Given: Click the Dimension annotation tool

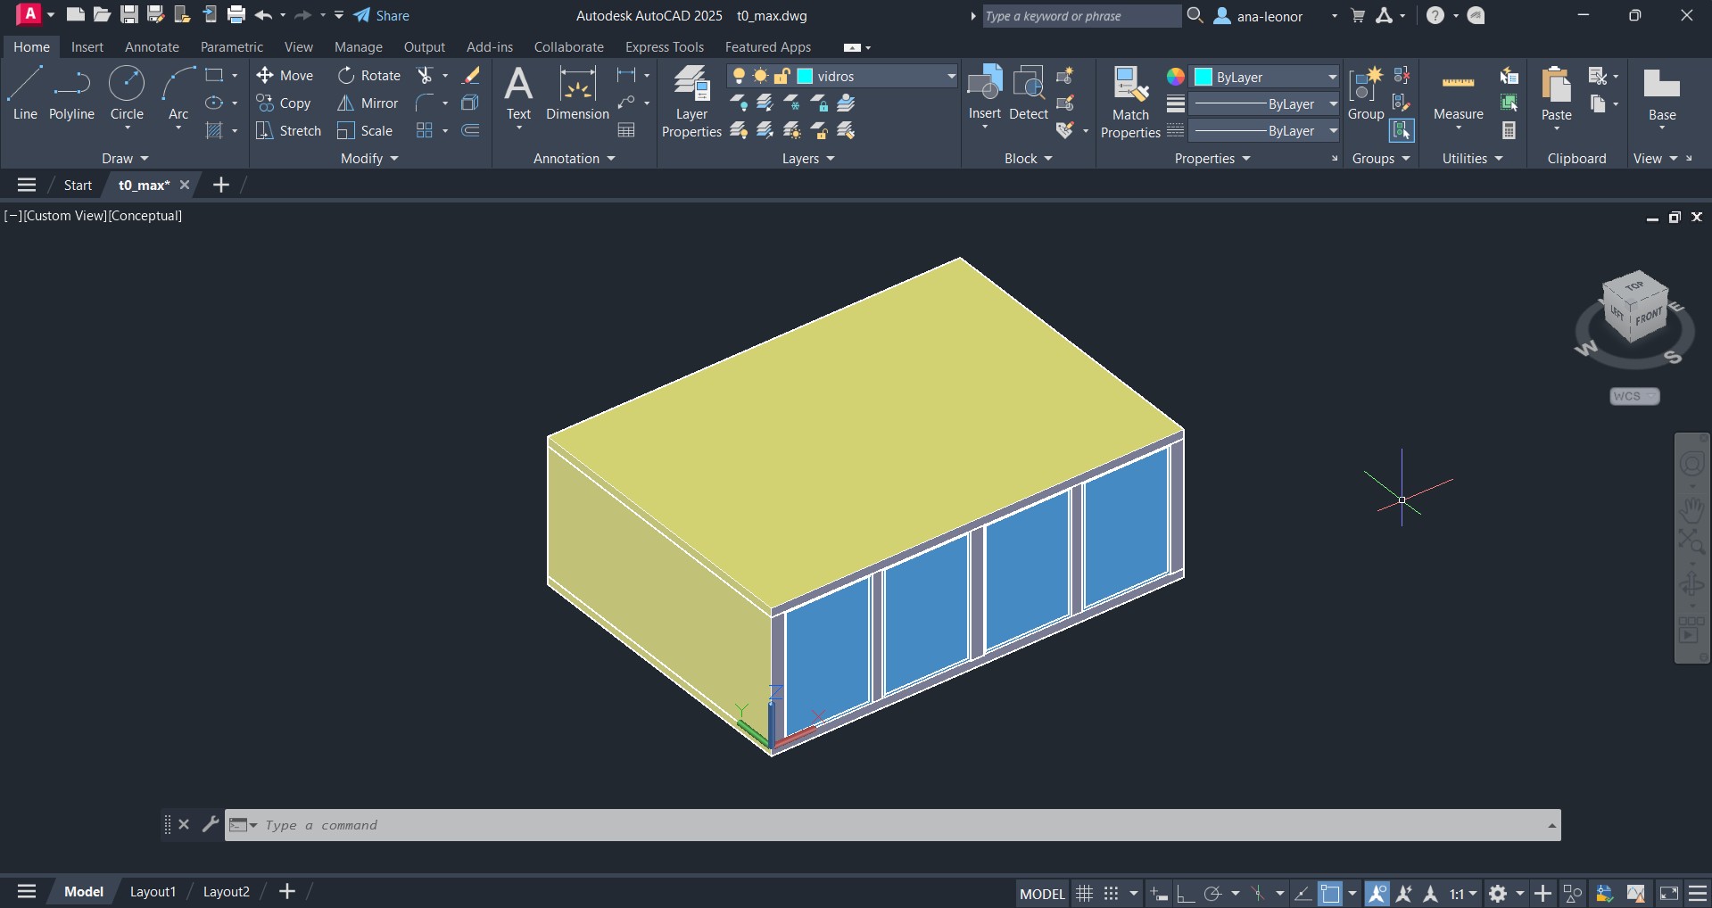Looking at the screenshot, I should [x=577, y=93].
